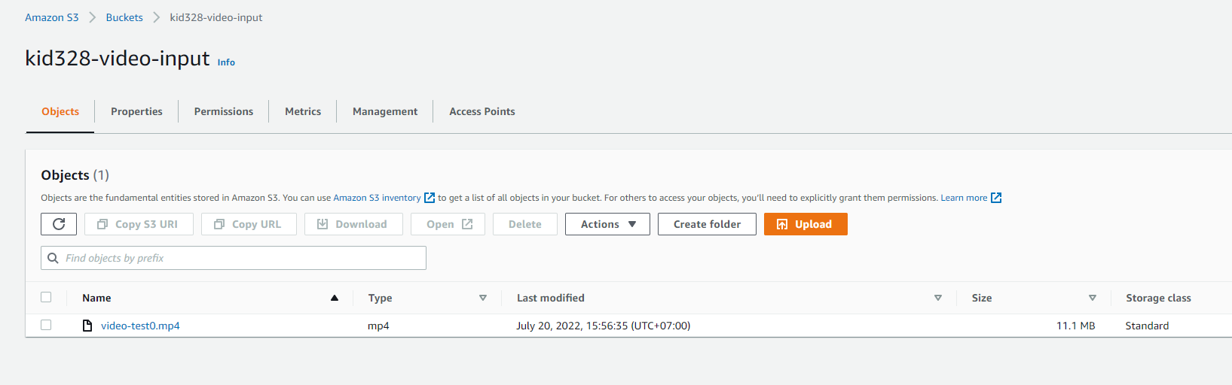1232x385 pixels.
Task: Tick the select-all objects checkbox
Action: point(46,297)
